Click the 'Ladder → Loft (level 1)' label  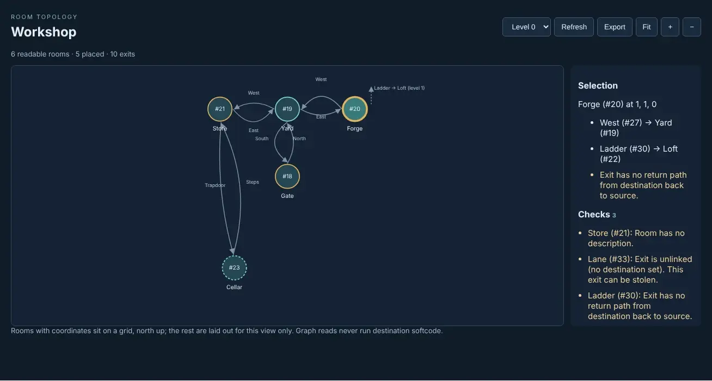400,88
